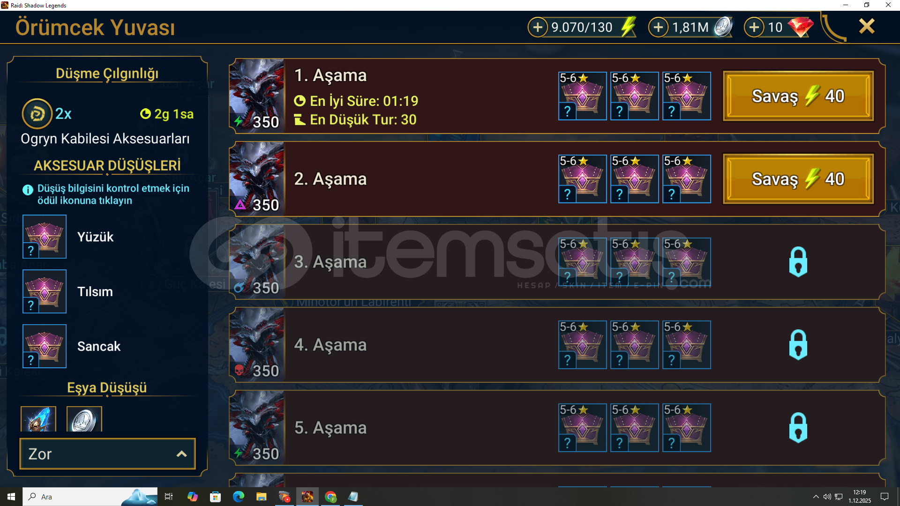Start battle for 1. Aşama
Screen dimensions: 900x506
798,96
